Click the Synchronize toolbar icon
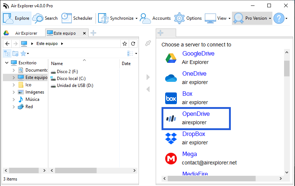Screen dimensions: 295x186 [103, 18]
